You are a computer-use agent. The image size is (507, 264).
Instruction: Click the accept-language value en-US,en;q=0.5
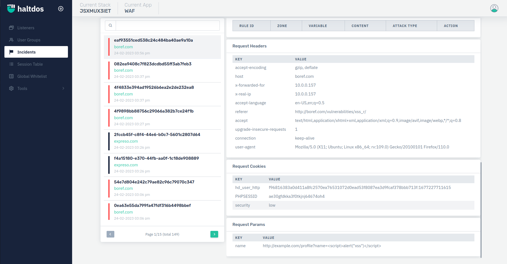310,103
